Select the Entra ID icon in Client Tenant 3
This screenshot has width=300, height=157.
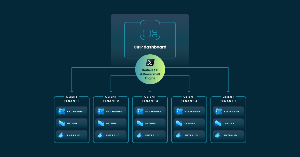click(x=140, y=135)
